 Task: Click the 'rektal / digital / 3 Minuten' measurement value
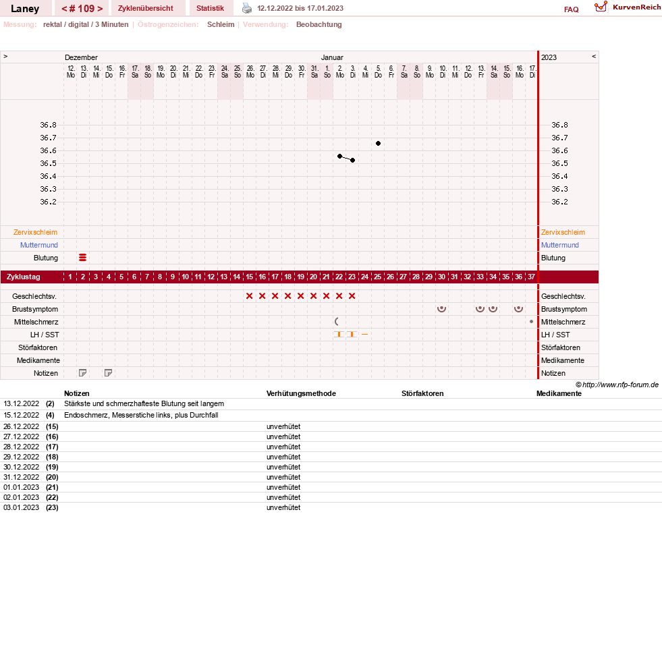coord(86,24)
